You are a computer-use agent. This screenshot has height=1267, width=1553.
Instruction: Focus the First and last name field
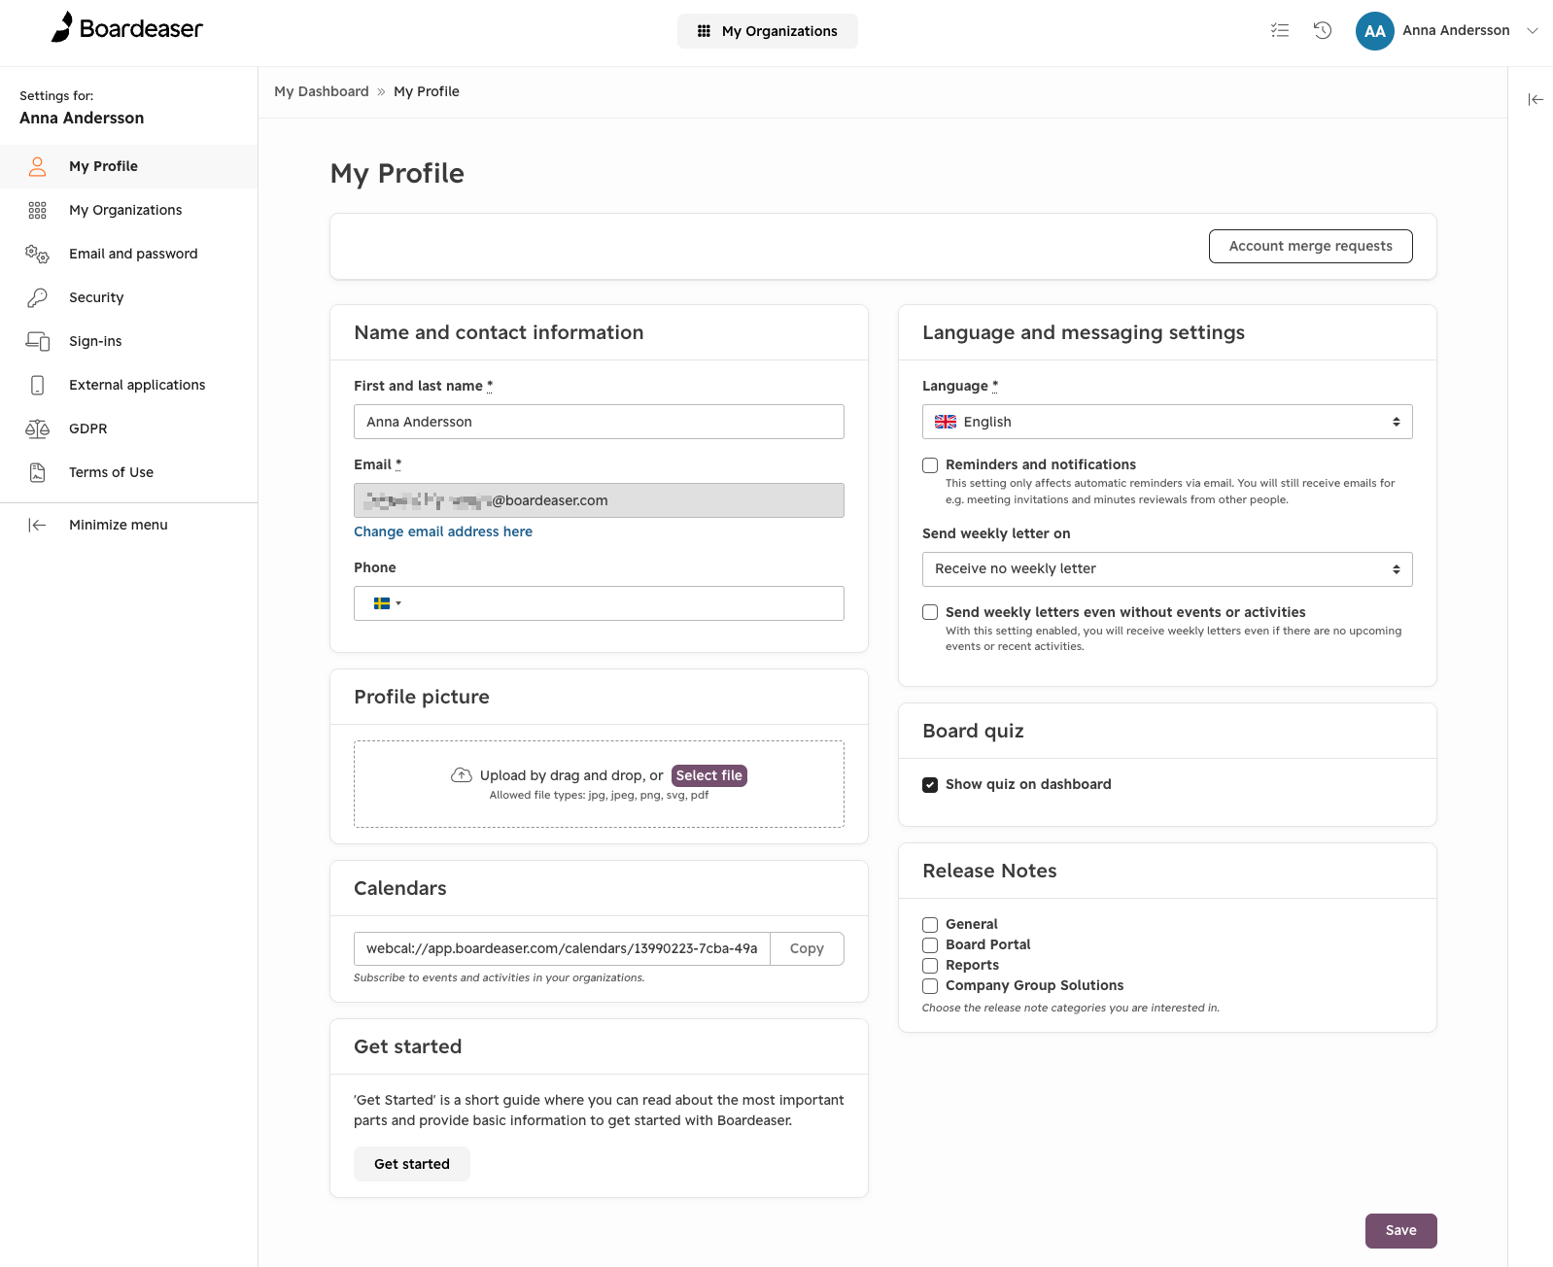pyautogui.click(x=599, y=422)
